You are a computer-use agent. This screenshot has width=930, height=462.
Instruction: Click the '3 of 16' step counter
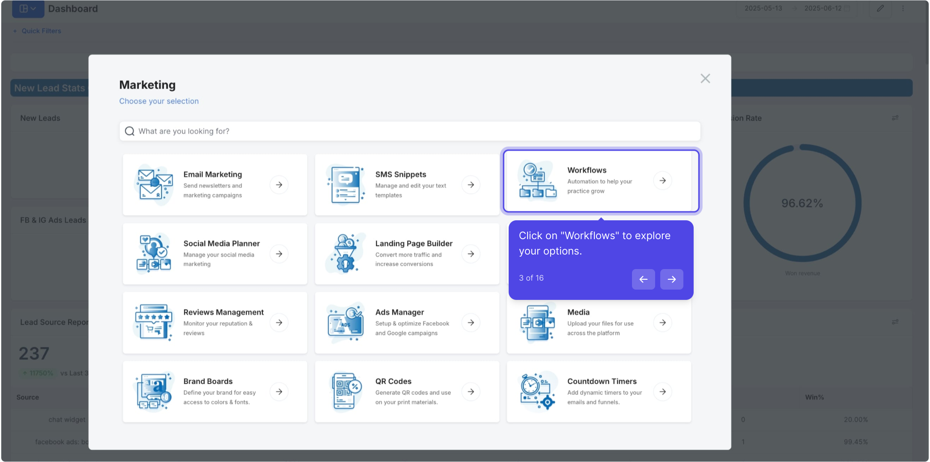pos(531,278)
